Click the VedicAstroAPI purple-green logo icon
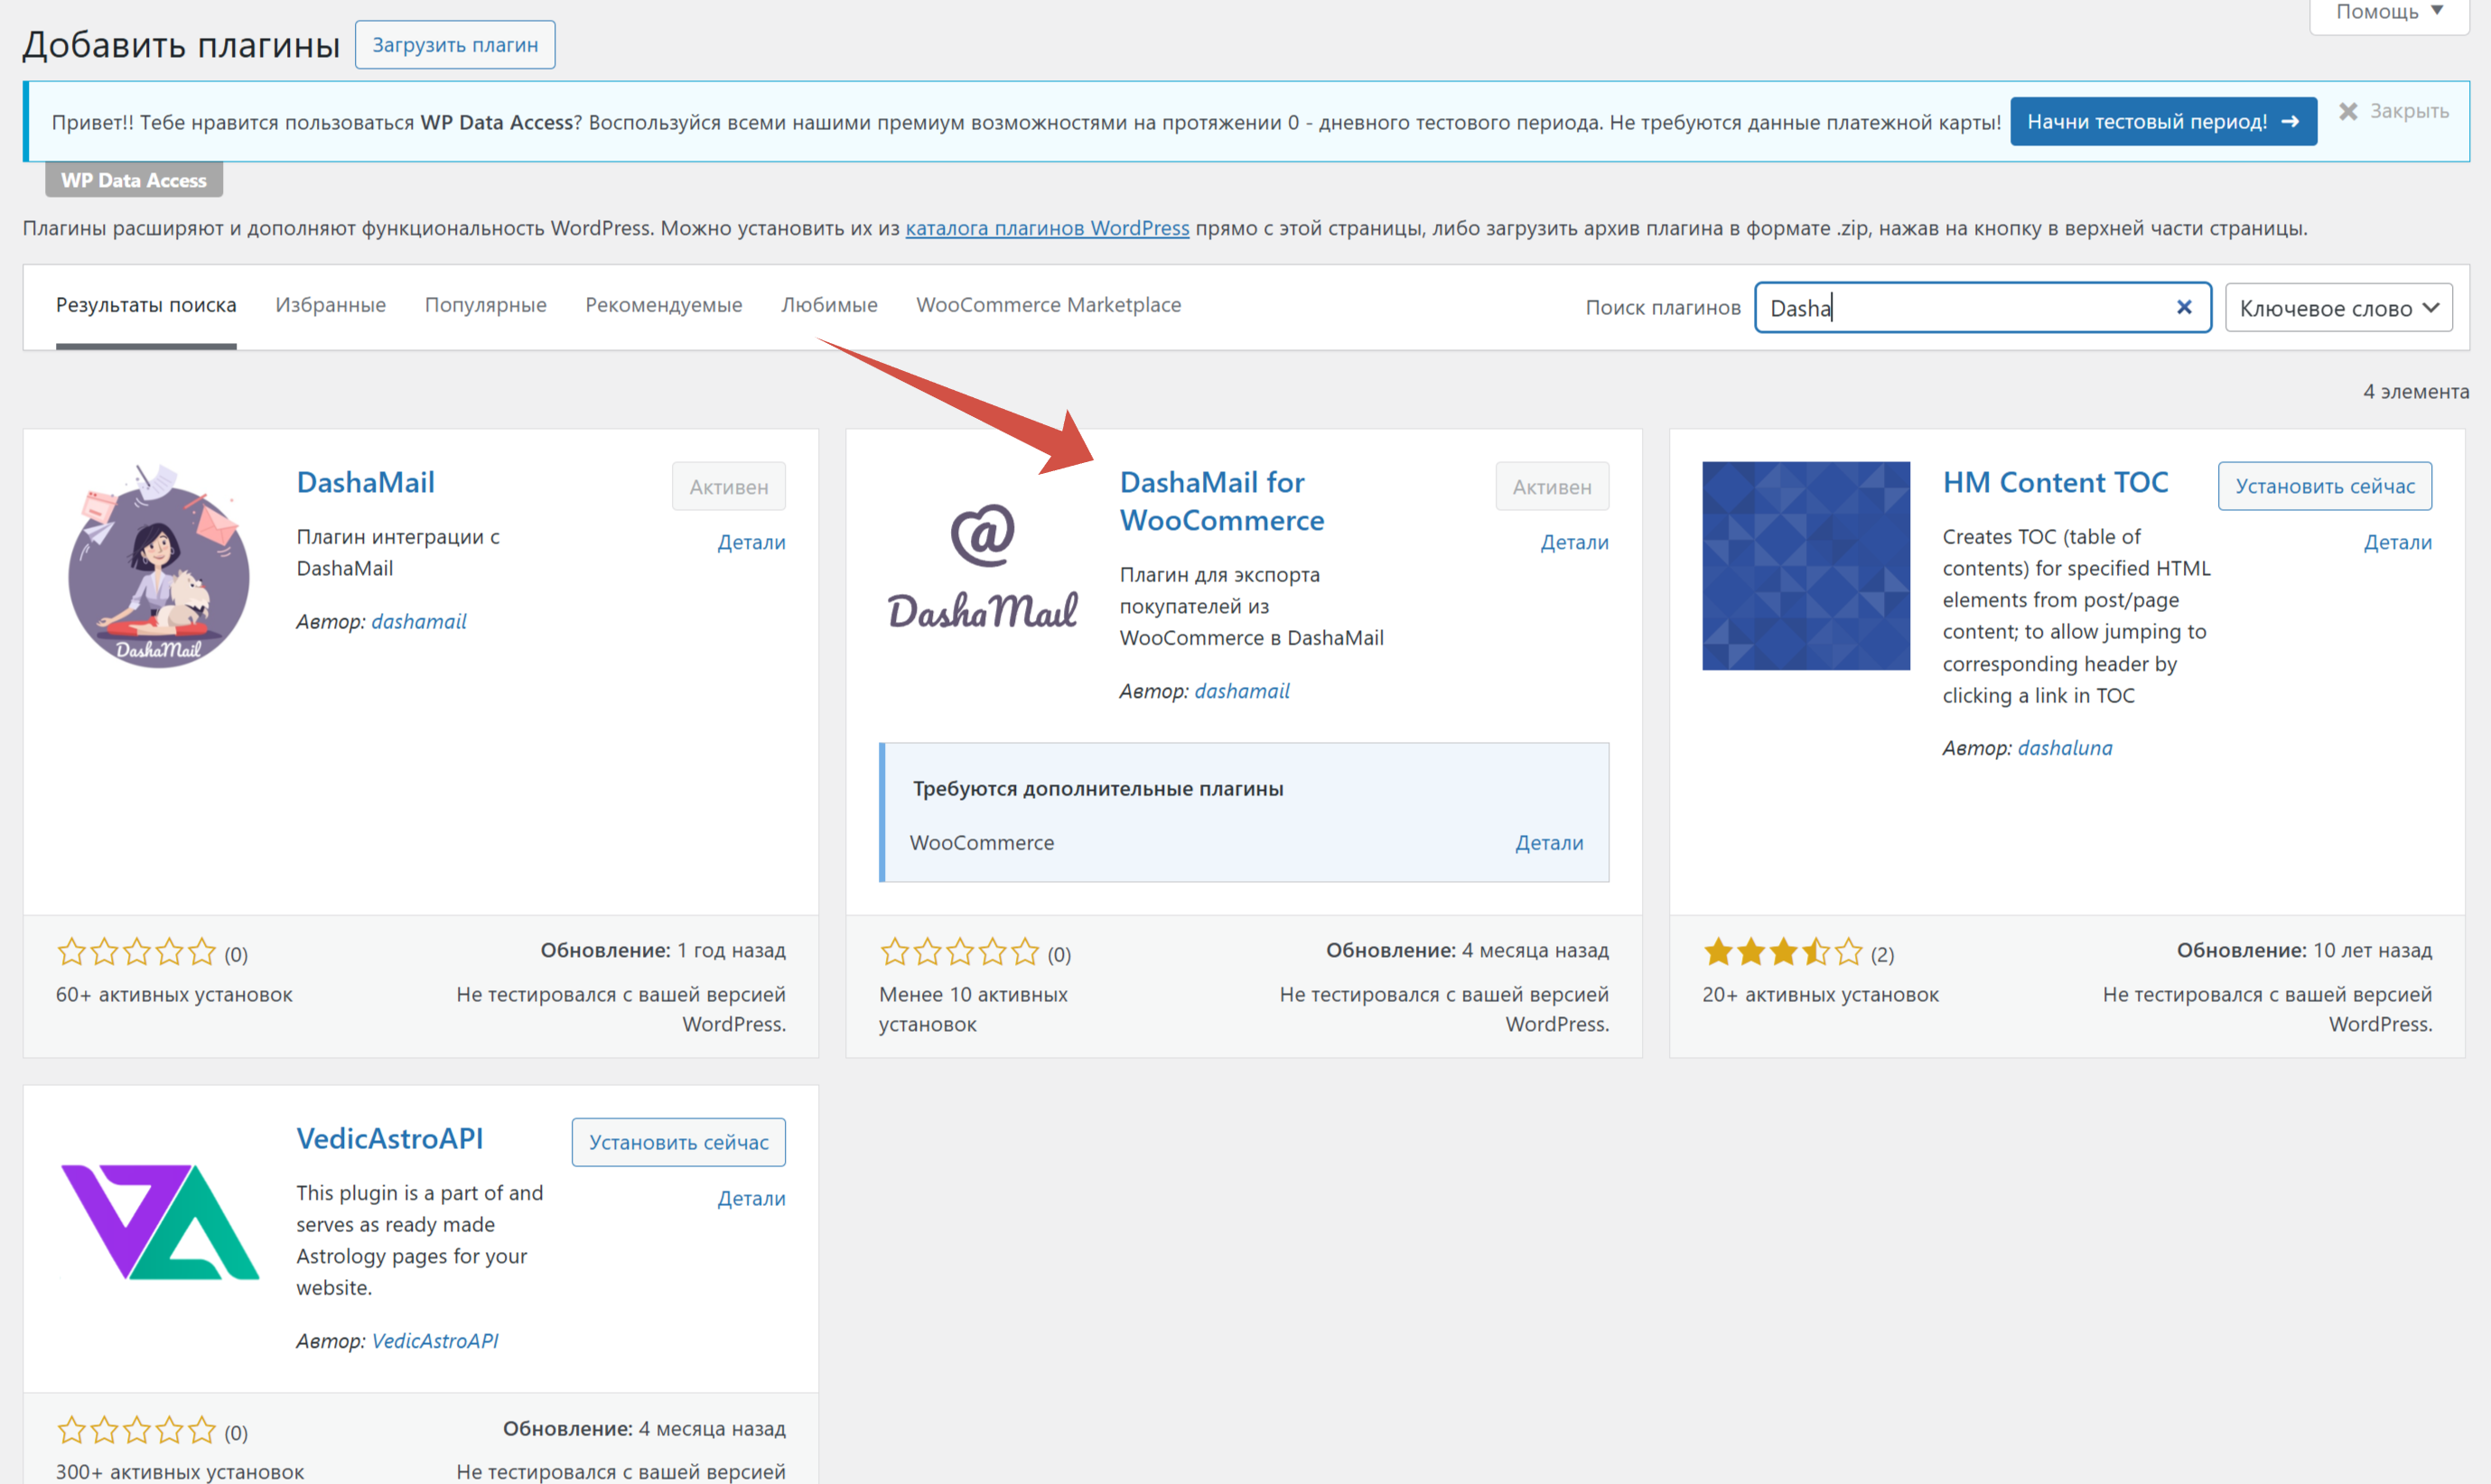This screenshot has width=2491, height=1484. click(158, 1221)
